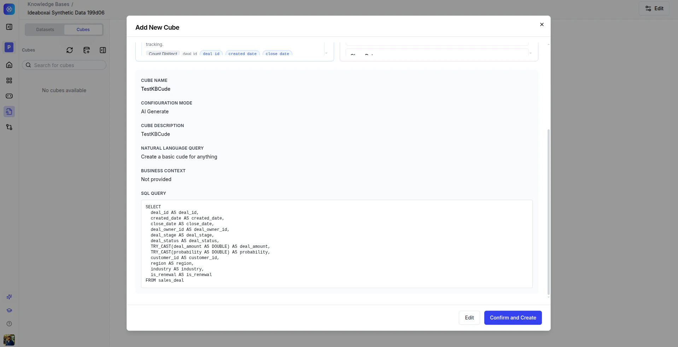678x347 pixels.
Task: Click 'No cubes available' message
Action: click(64, 90)
